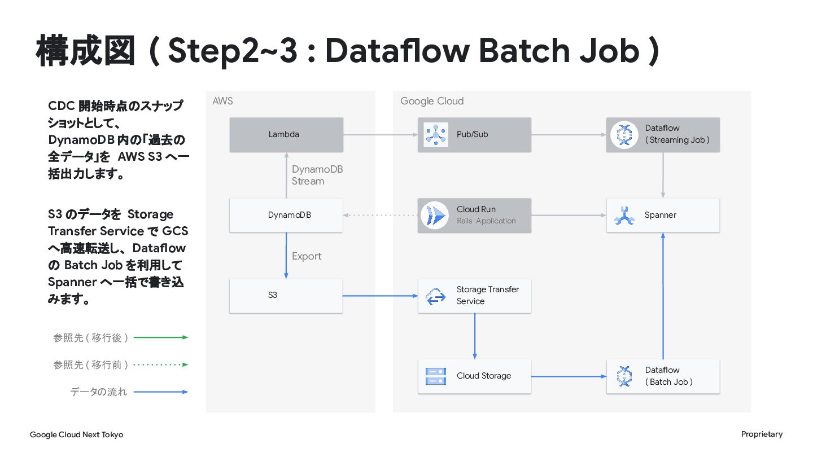
Task: Click the "Cloud Storage" label
Action: tap(484, 376)
